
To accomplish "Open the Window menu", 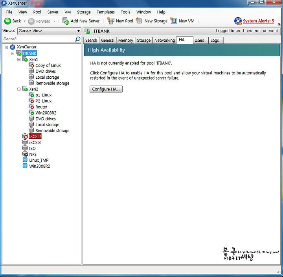I will click(x=143, y=12).
